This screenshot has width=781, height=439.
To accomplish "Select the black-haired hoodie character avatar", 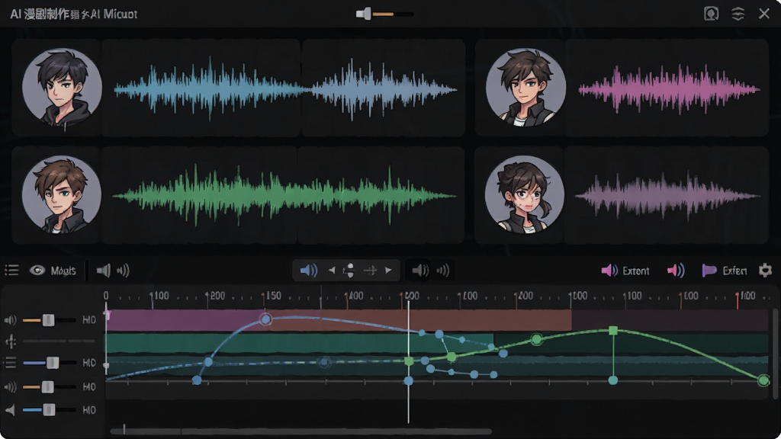I will click(x=63, y=87).
